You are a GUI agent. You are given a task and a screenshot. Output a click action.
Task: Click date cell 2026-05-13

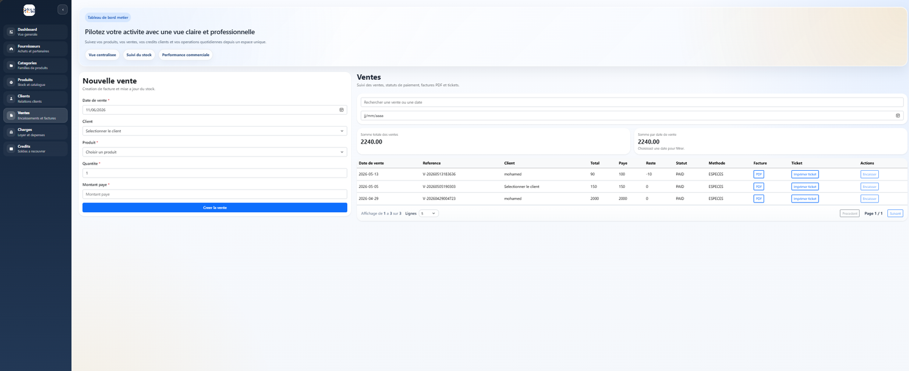(368, 174)
